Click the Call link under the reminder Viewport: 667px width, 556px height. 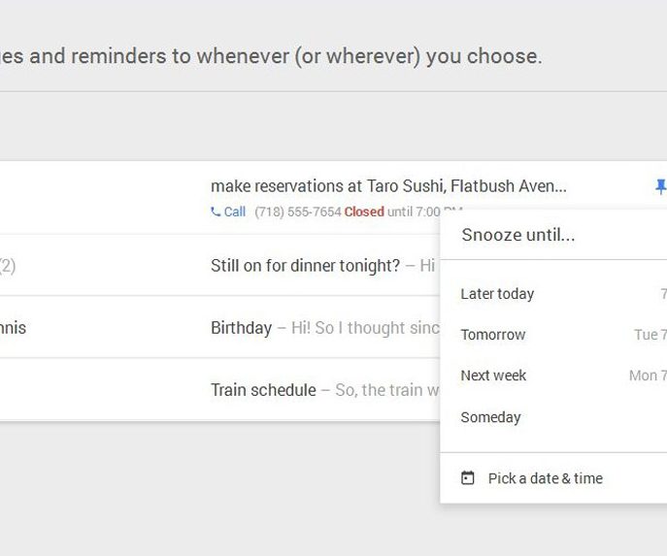(x=235, y=212)
